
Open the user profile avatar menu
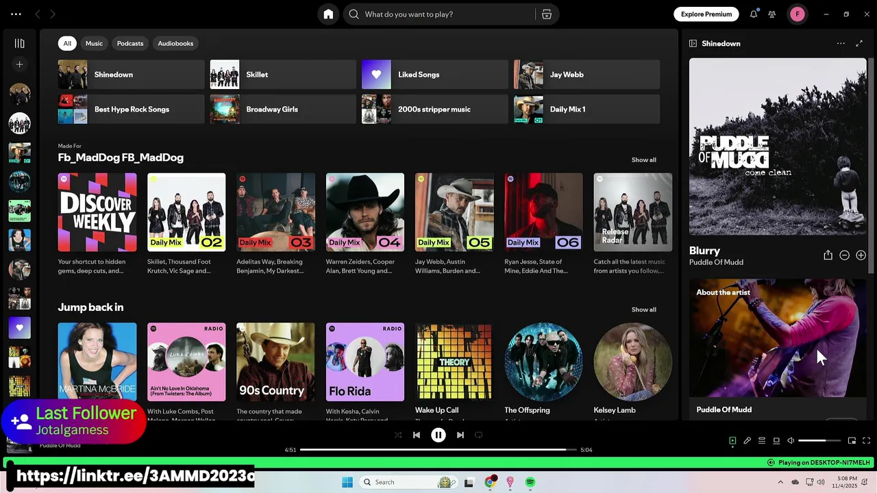pyautogui.click(x=798, y=14)
